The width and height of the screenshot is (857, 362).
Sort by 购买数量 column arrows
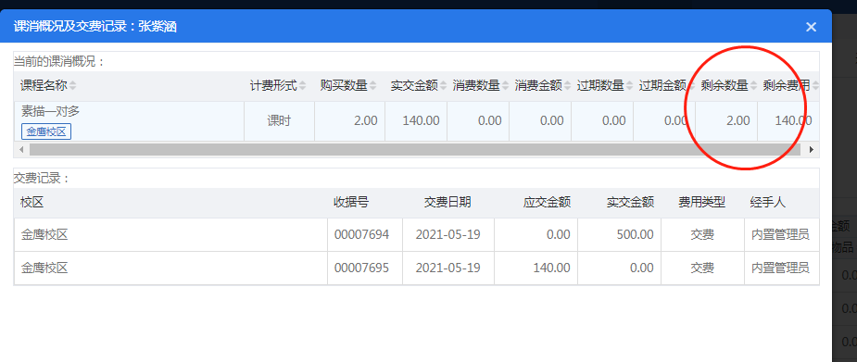pos(372,86)
